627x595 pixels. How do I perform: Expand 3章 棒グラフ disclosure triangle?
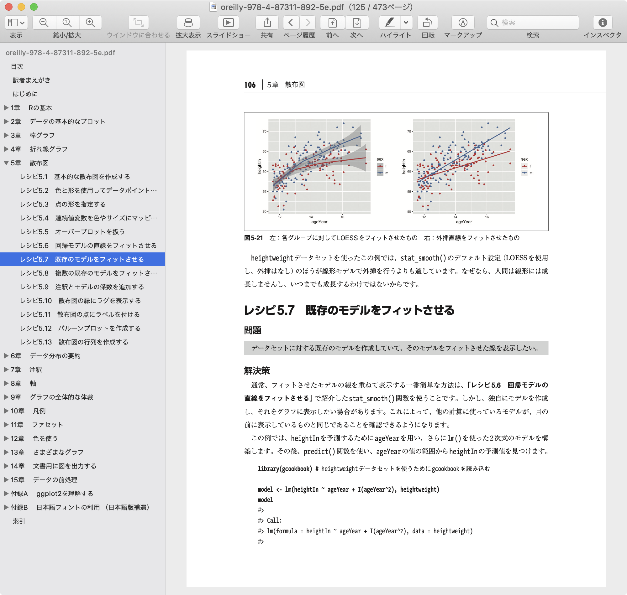pos(6,135)
